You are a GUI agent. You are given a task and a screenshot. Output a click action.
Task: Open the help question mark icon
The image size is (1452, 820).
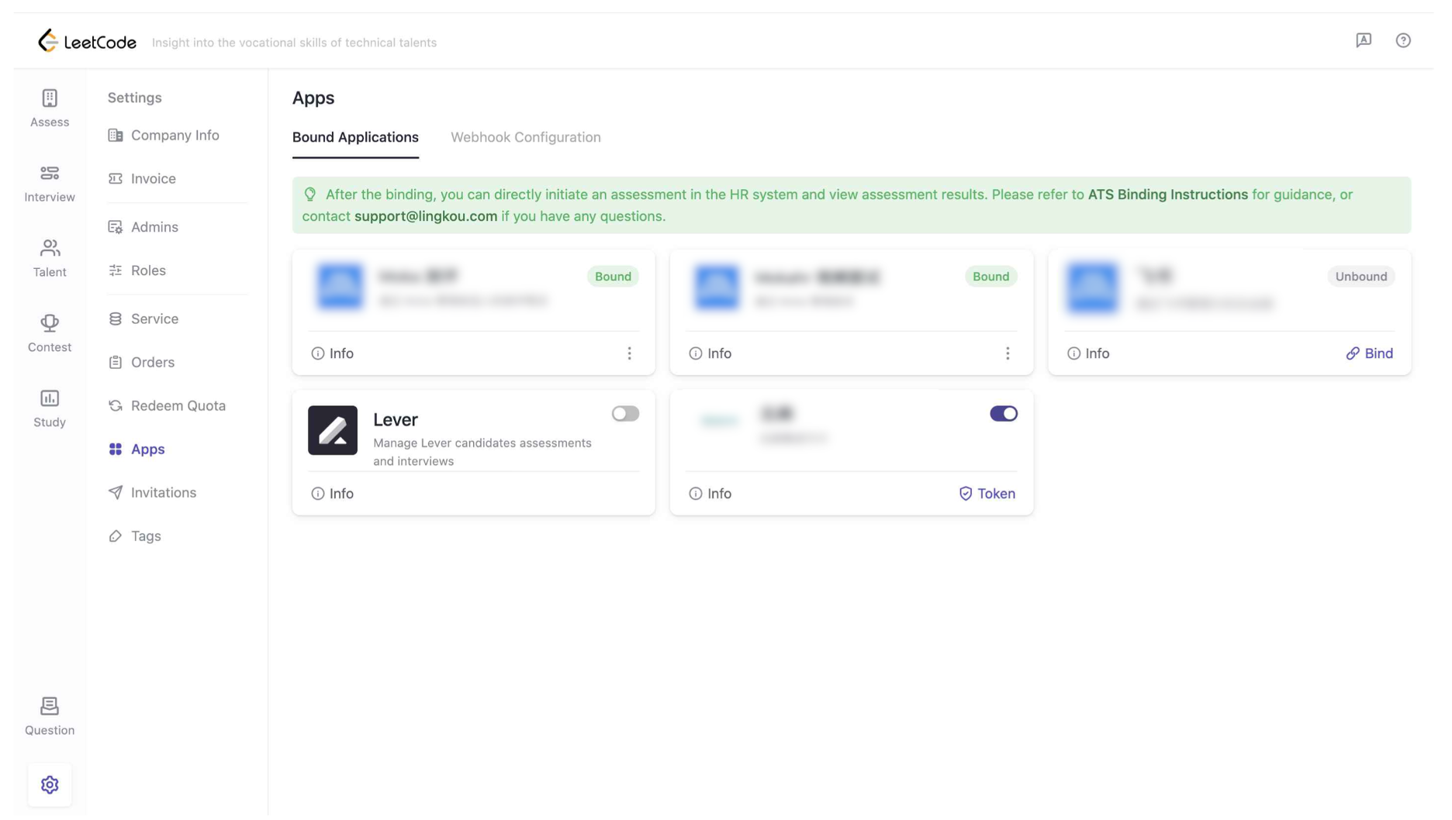click(x=1404, y=40)
